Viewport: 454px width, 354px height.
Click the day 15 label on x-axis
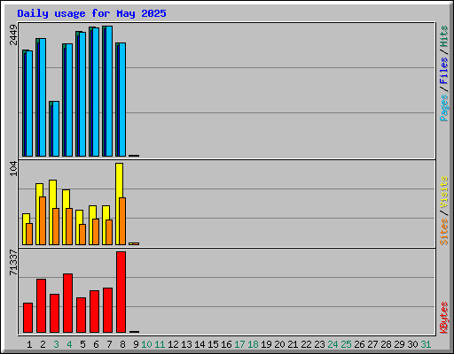[x=213, y=344]
